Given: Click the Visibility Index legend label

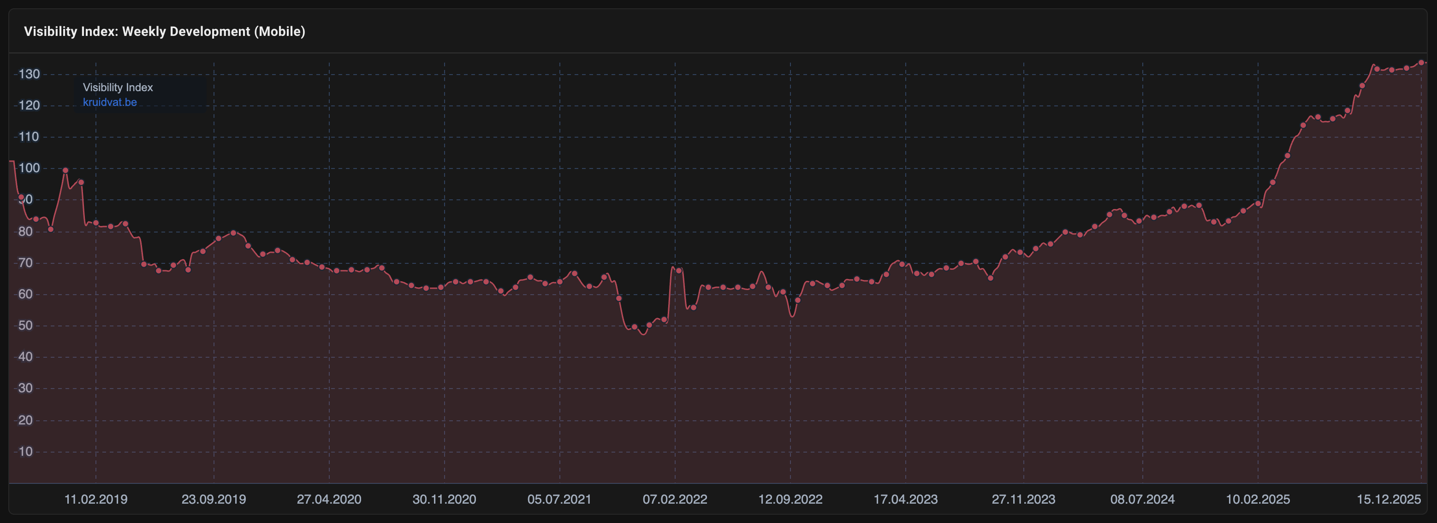Looking at the screenshot, I should [118, 87].
